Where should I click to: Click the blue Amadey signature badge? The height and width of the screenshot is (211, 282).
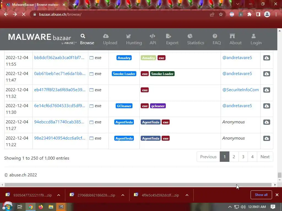pos(124,58)
